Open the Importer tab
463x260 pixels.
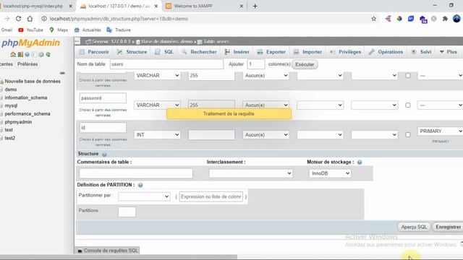point(307,52)
